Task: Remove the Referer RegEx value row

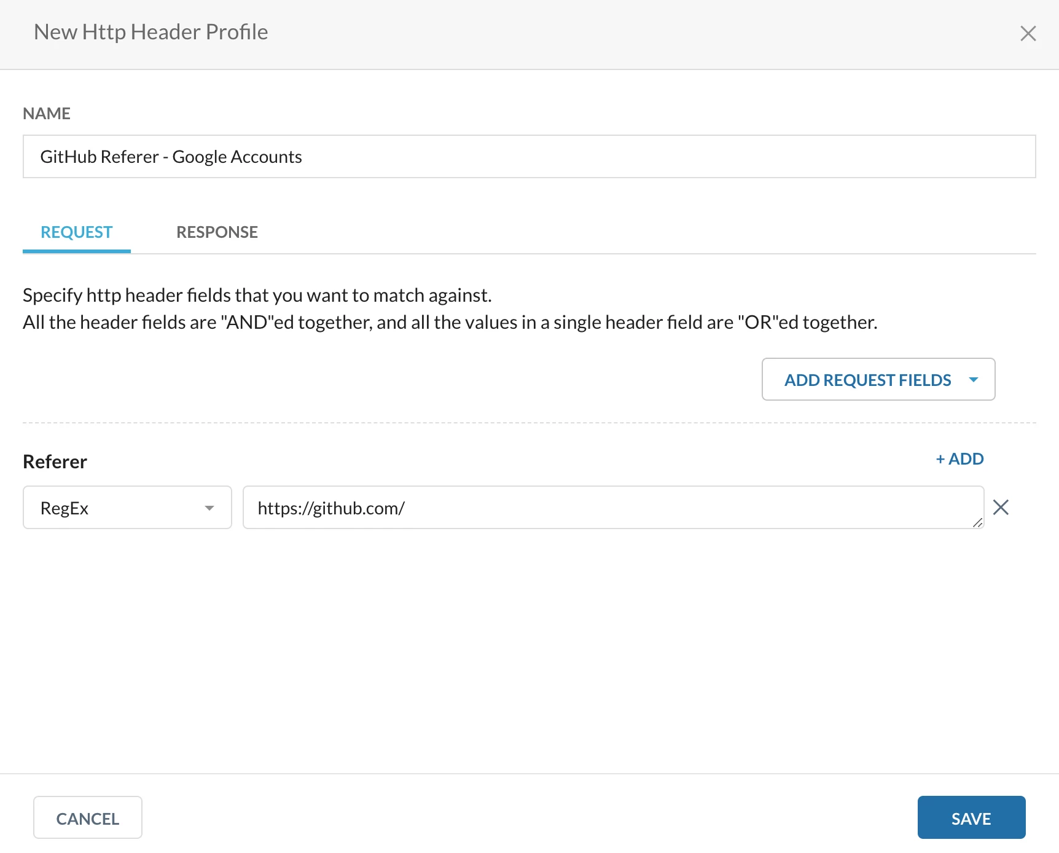Action: (x=1001, y=507)
